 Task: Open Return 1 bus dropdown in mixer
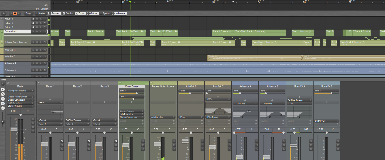click(50, 124)
